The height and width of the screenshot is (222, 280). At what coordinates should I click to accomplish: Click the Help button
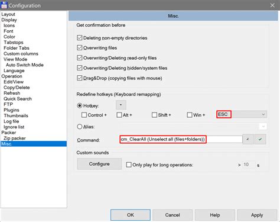(215, 215)
